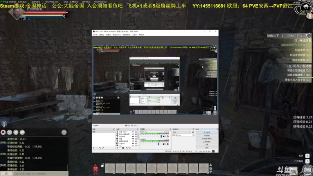
Task: Click 开始录制 start recording button
Action: (207, 135)
